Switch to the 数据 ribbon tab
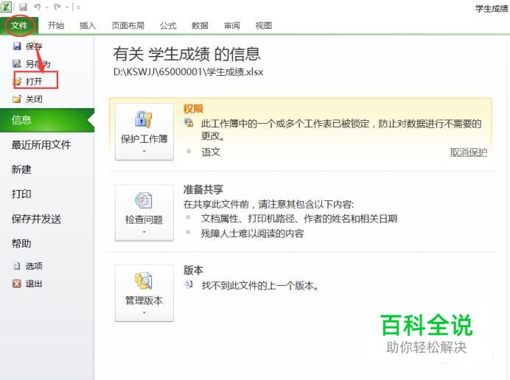 [x=200, y=25]
